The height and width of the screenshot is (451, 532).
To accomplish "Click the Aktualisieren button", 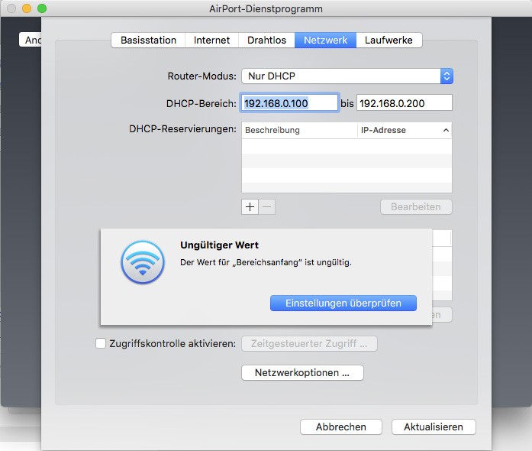I will (434, 427).
